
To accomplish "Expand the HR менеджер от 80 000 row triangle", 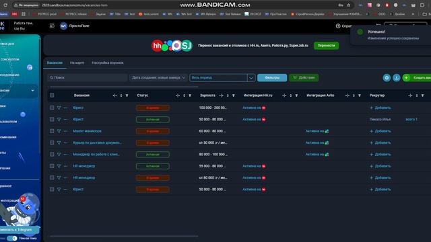I will [59, 177].
